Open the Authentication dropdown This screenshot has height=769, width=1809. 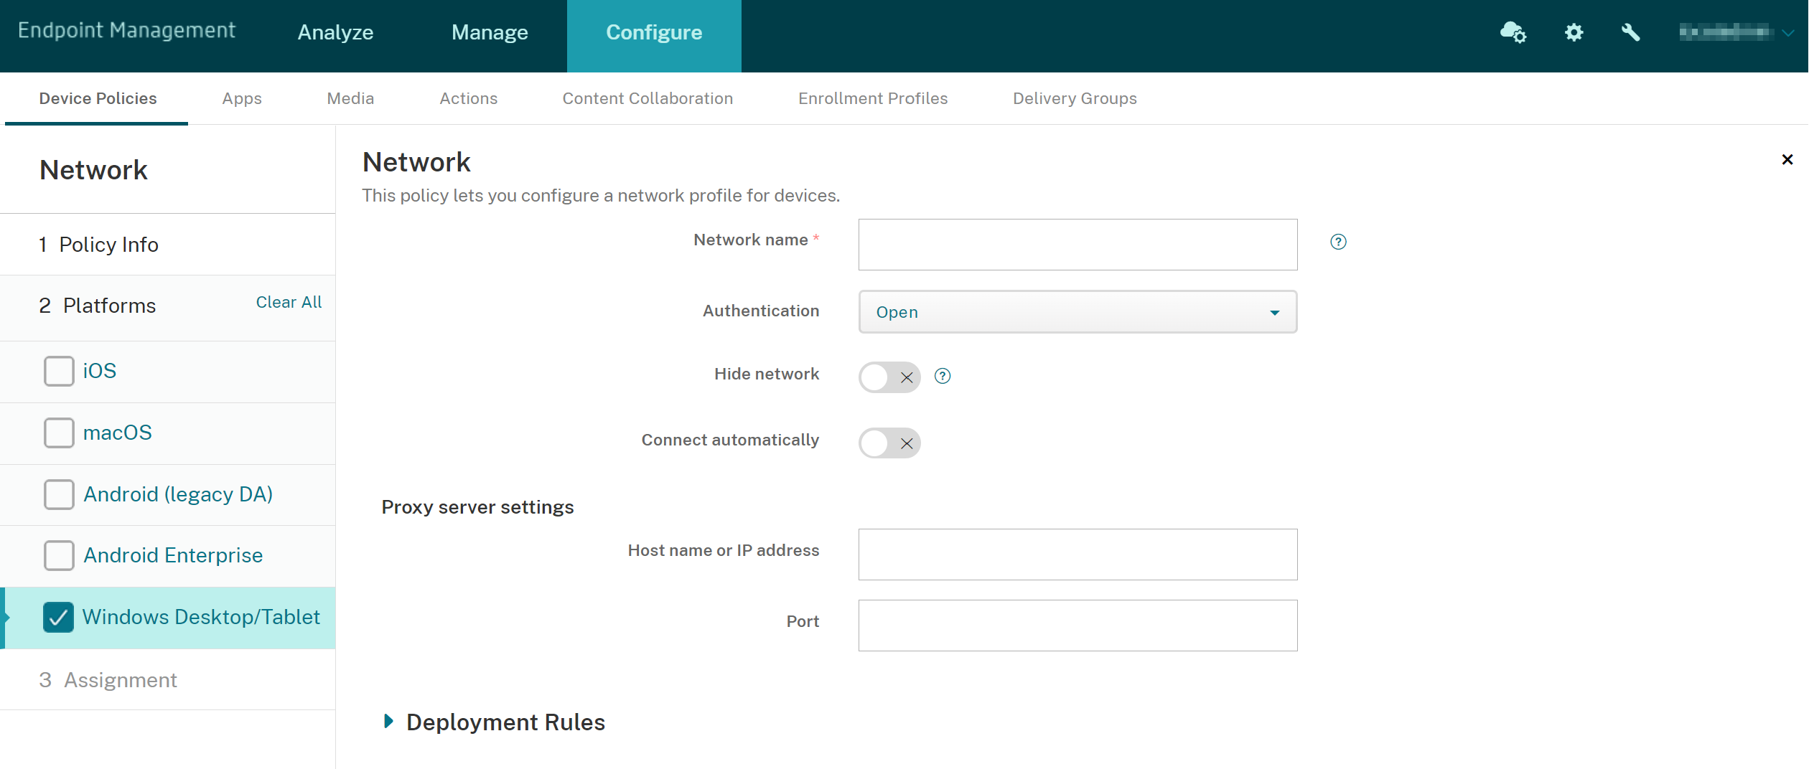click(x=1078, y=312)
